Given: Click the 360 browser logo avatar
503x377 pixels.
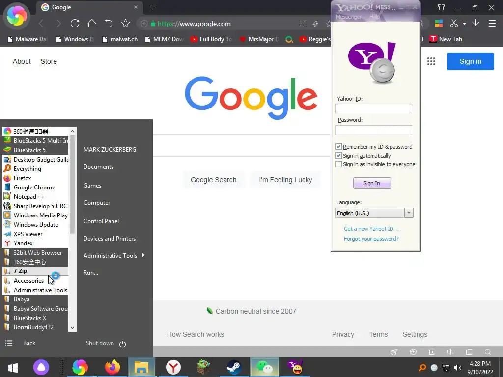Looking at the screenshot, I should coord(17,15).
